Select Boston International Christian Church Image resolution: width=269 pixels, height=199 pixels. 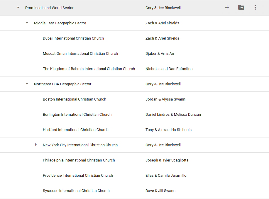(75, 99)
